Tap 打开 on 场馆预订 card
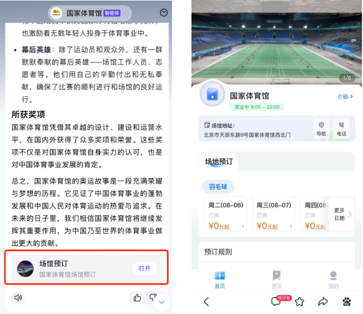Viewport: 363px width, 314px height. coord(145,268)
